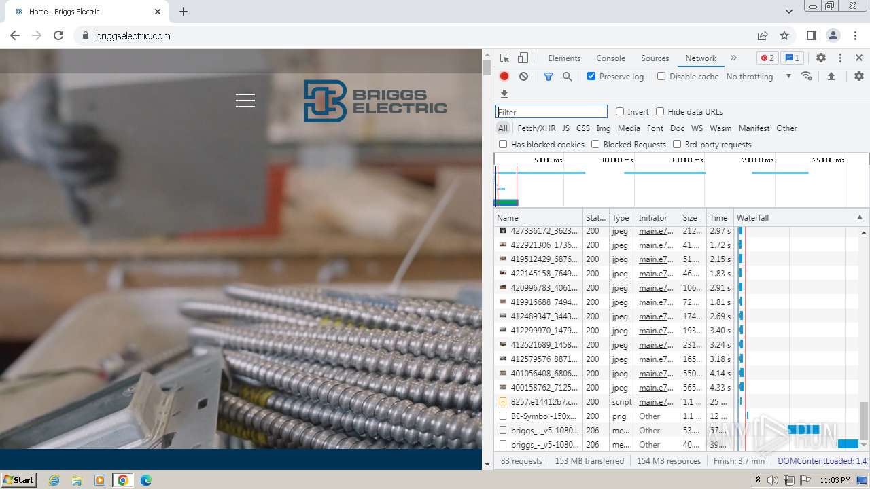Filter requests by Wasm
870x489 pixels.
(720, 128)
